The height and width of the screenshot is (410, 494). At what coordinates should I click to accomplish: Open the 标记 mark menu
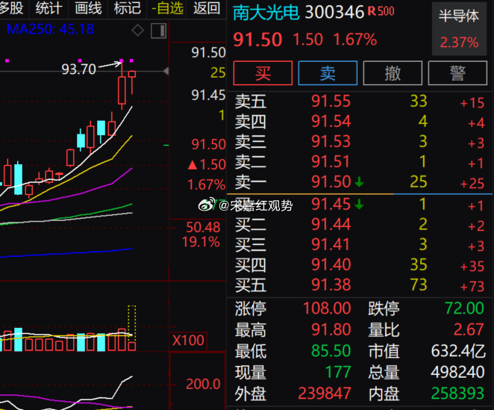pyautogui.click(x=128, y=8)
